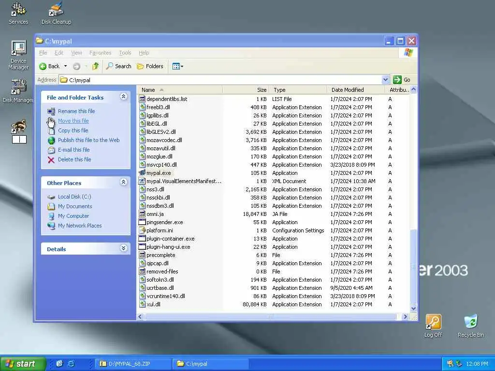Select the mypal.exe file icon

point(142,173)
